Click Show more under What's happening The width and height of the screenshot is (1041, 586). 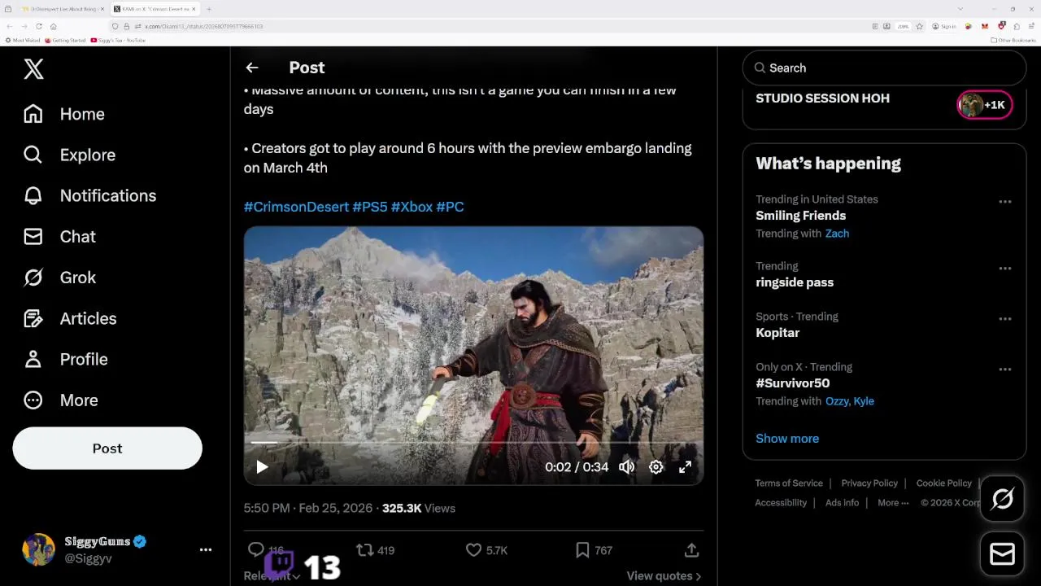click(x=787, y=439)
